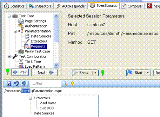The width and height of the screenshot is (160, 117).
Task: Switch to the Composer tab
Action: coord(132,6)
